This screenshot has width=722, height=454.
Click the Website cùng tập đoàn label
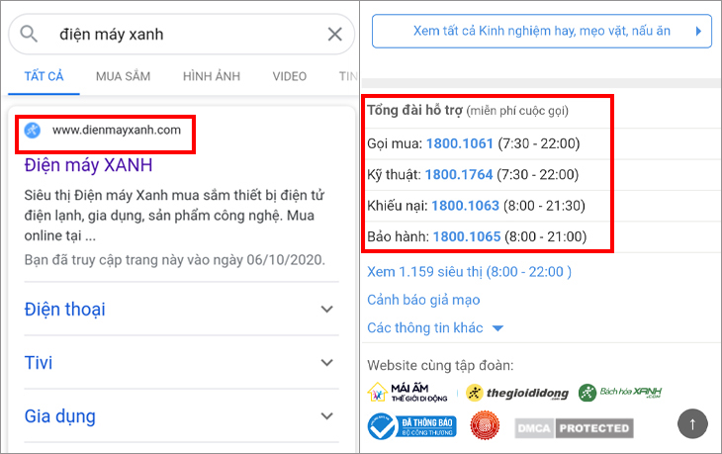coord(440,366)
